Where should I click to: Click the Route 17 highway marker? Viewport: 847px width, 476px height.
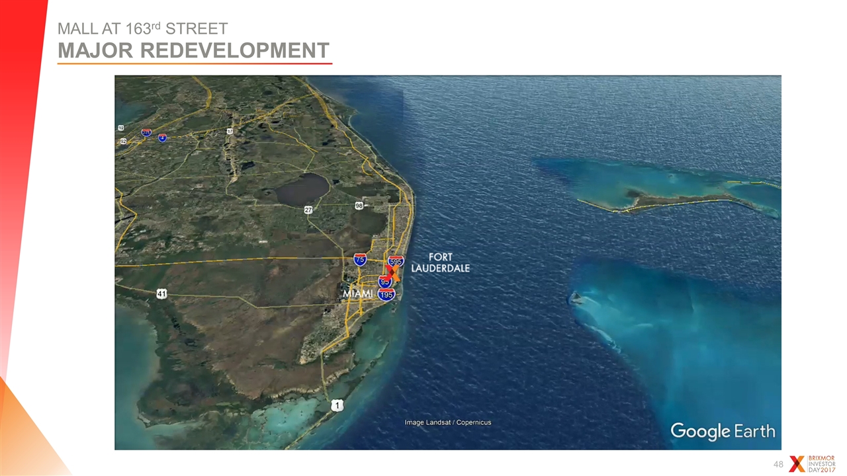[x=230, y=132]
